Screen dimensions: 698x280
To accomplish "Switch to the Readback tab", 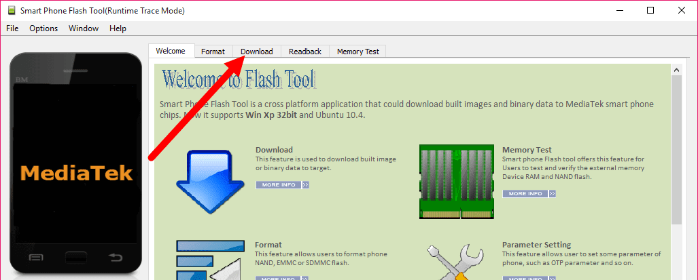I will 305,52.
